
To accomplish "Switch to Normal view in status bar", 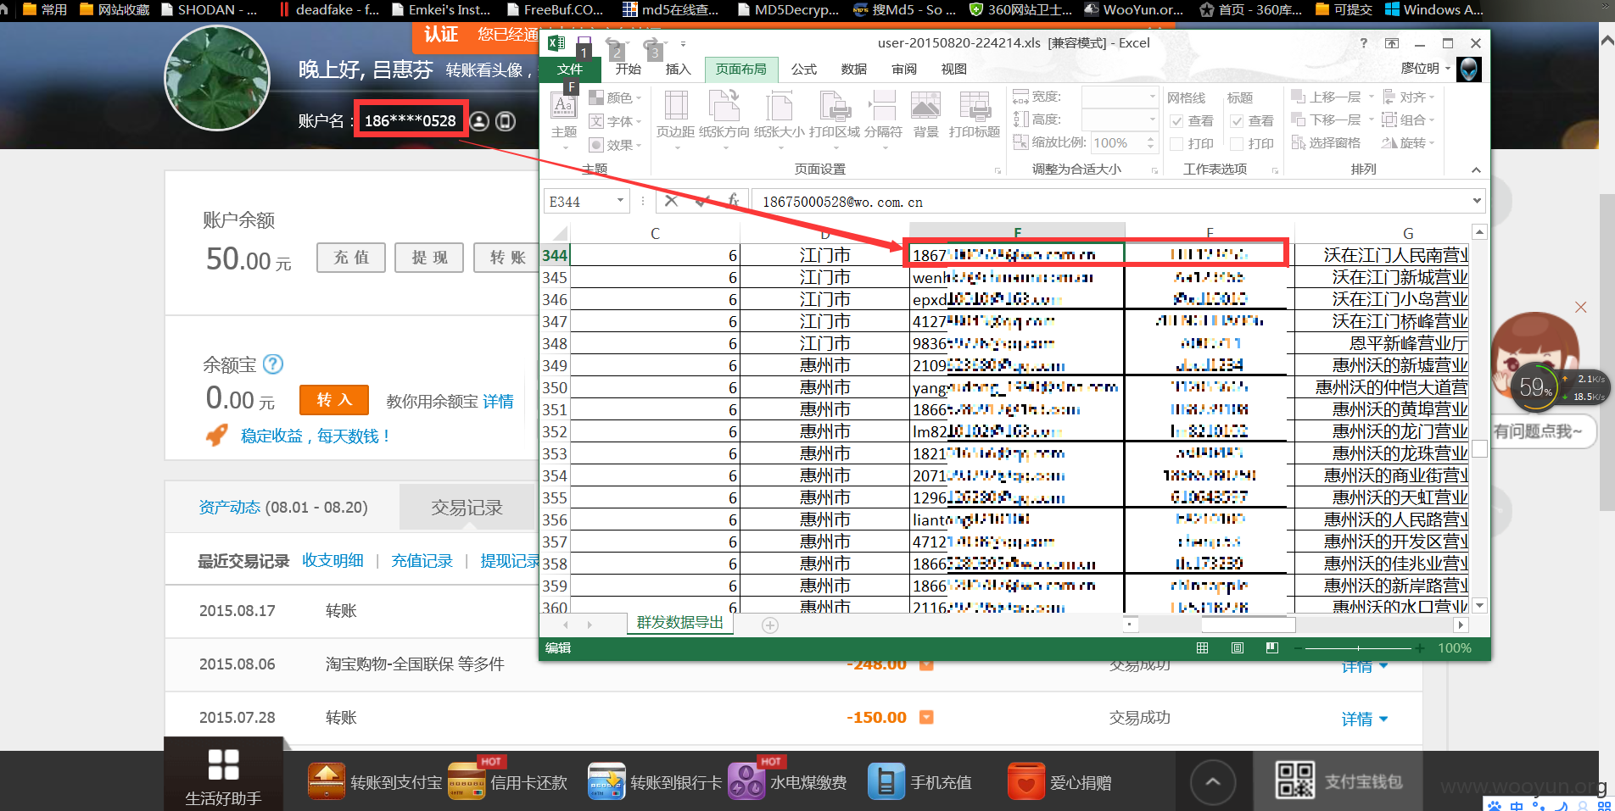I will pyautogui.click(x=1202, y=648).
